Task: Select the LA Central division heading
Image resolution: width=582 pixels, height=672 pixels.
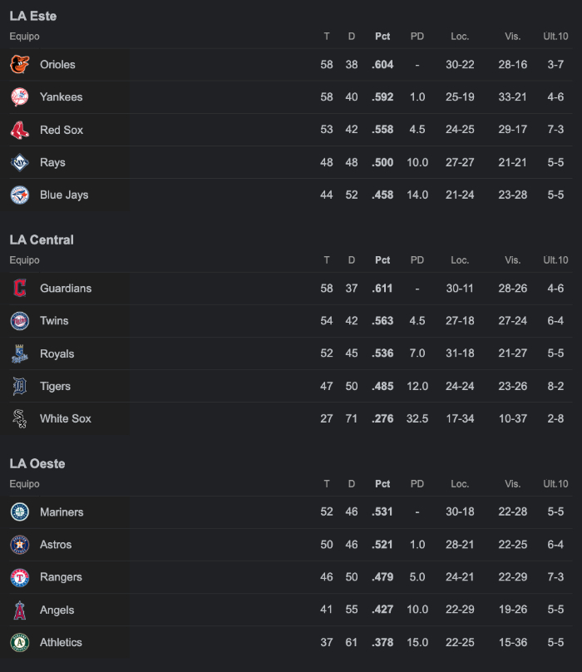Action: click(42, 240)
